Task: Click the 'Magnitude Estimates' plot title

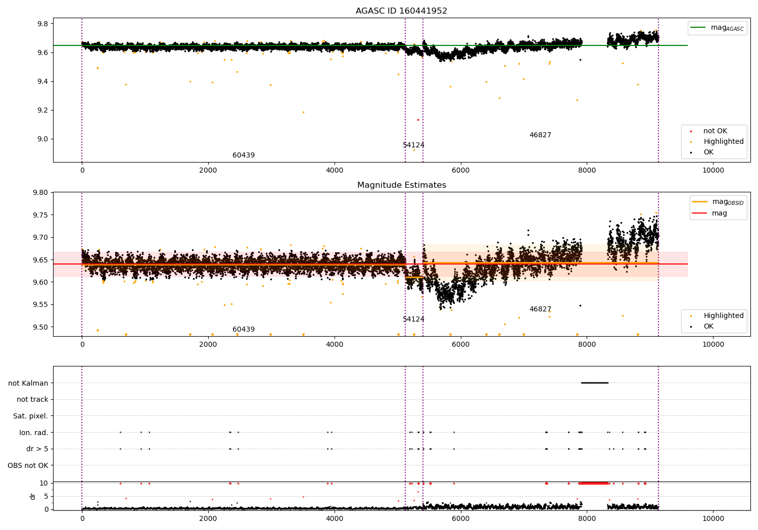Action: click(x=401, y=185)
